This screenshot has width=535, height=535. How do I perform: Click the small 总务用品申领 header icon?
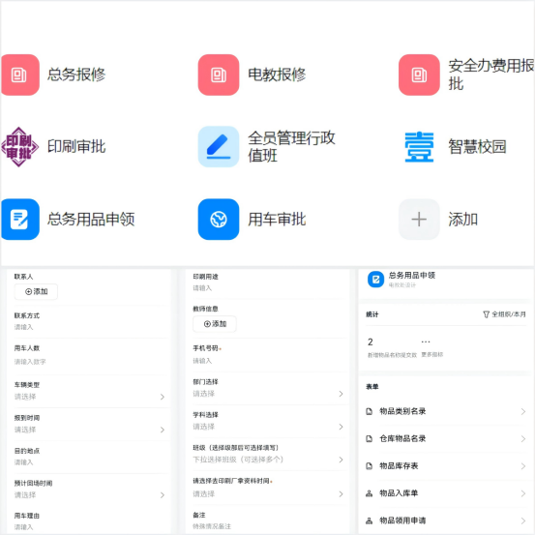[375, 280]
